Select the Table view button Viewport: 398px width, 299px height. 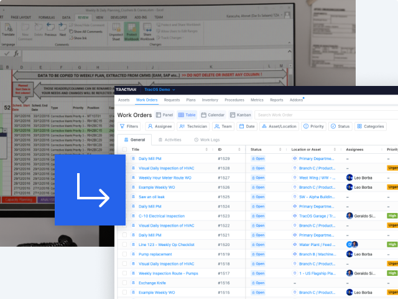(187, 115)
